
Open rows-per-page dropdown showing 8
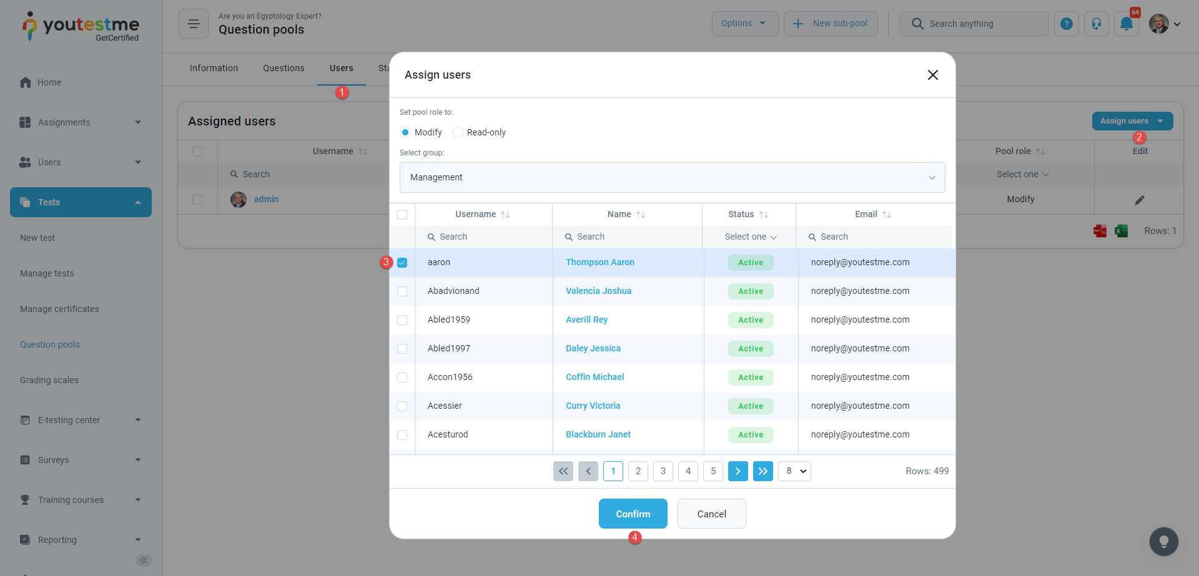[794, 471]
